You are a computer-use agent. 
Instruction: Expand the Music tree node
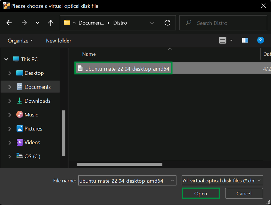coord(10,115)
